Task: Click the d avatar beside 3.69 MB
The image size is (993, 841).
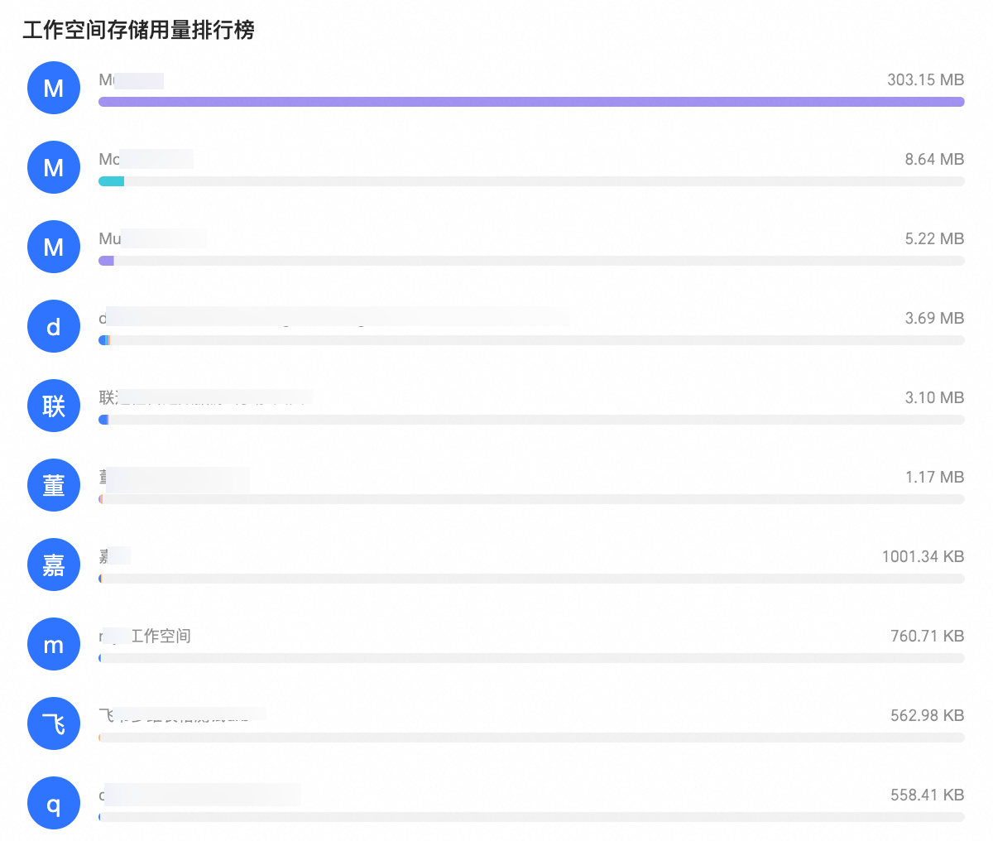Action: [54, 326]
